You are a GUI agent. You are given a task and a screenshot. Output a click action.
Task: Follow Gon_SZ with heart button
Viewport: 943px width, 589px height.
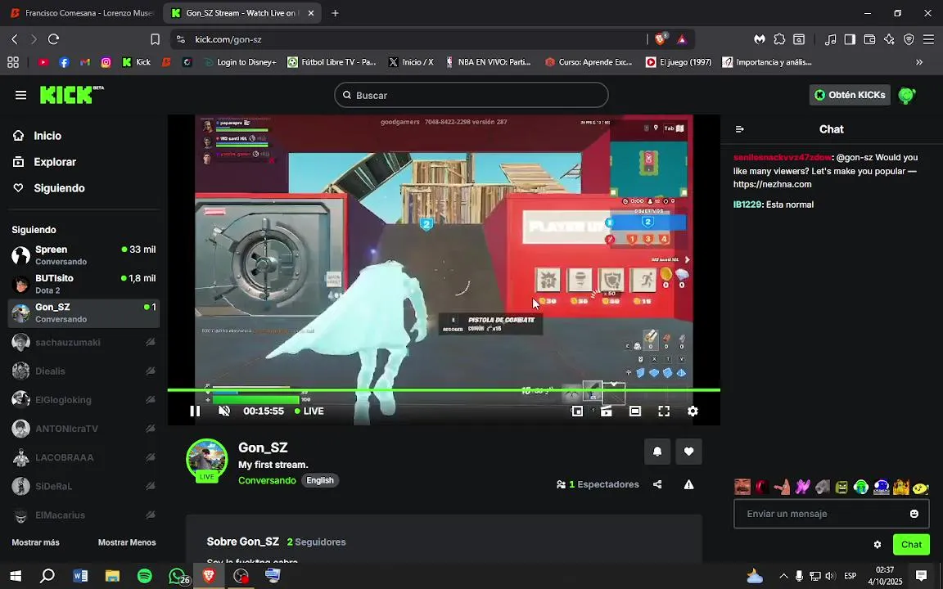688,452
